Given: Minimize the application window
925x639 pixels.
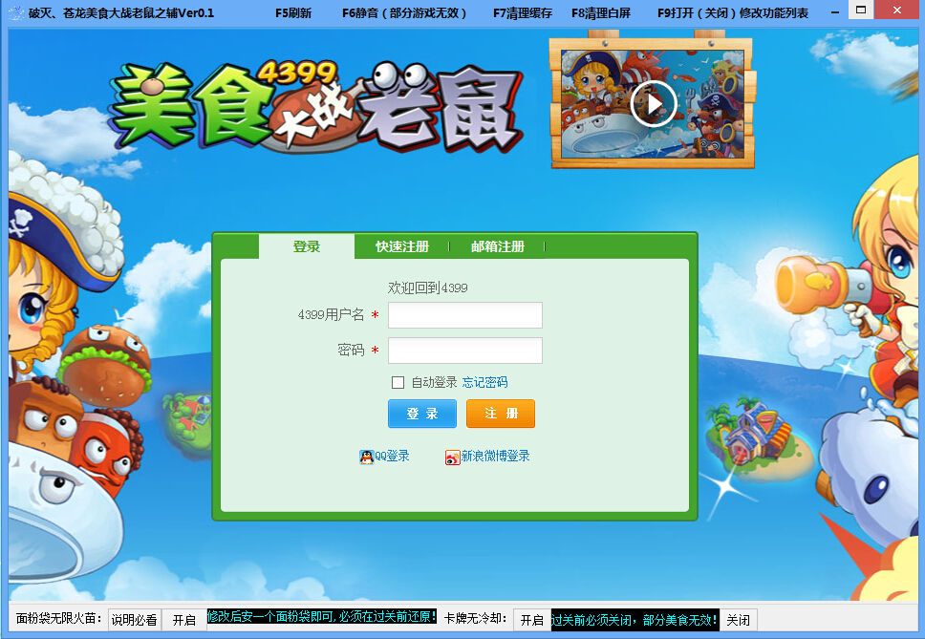Looking at the screenshot, I should coord(835,11).
